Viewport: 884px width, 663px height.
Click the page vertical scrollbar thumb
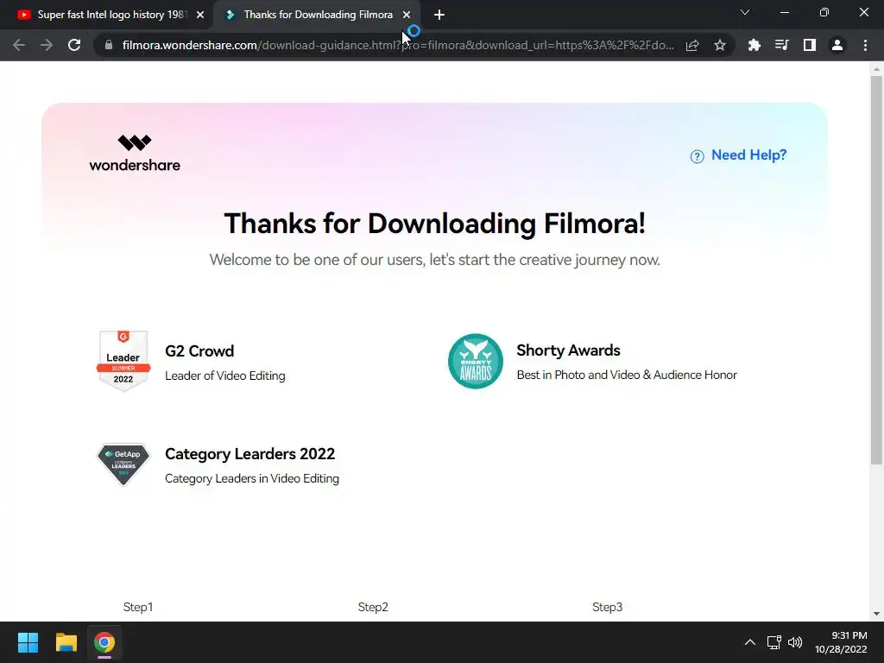coord(876,270)
